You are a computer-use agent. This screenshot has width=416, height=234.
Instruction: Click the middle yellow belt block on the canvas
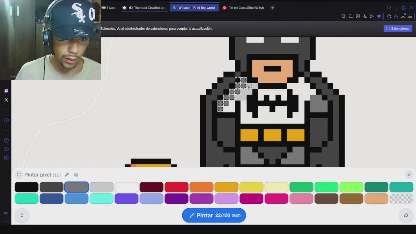pyautogui.click(x=272, y=135)
